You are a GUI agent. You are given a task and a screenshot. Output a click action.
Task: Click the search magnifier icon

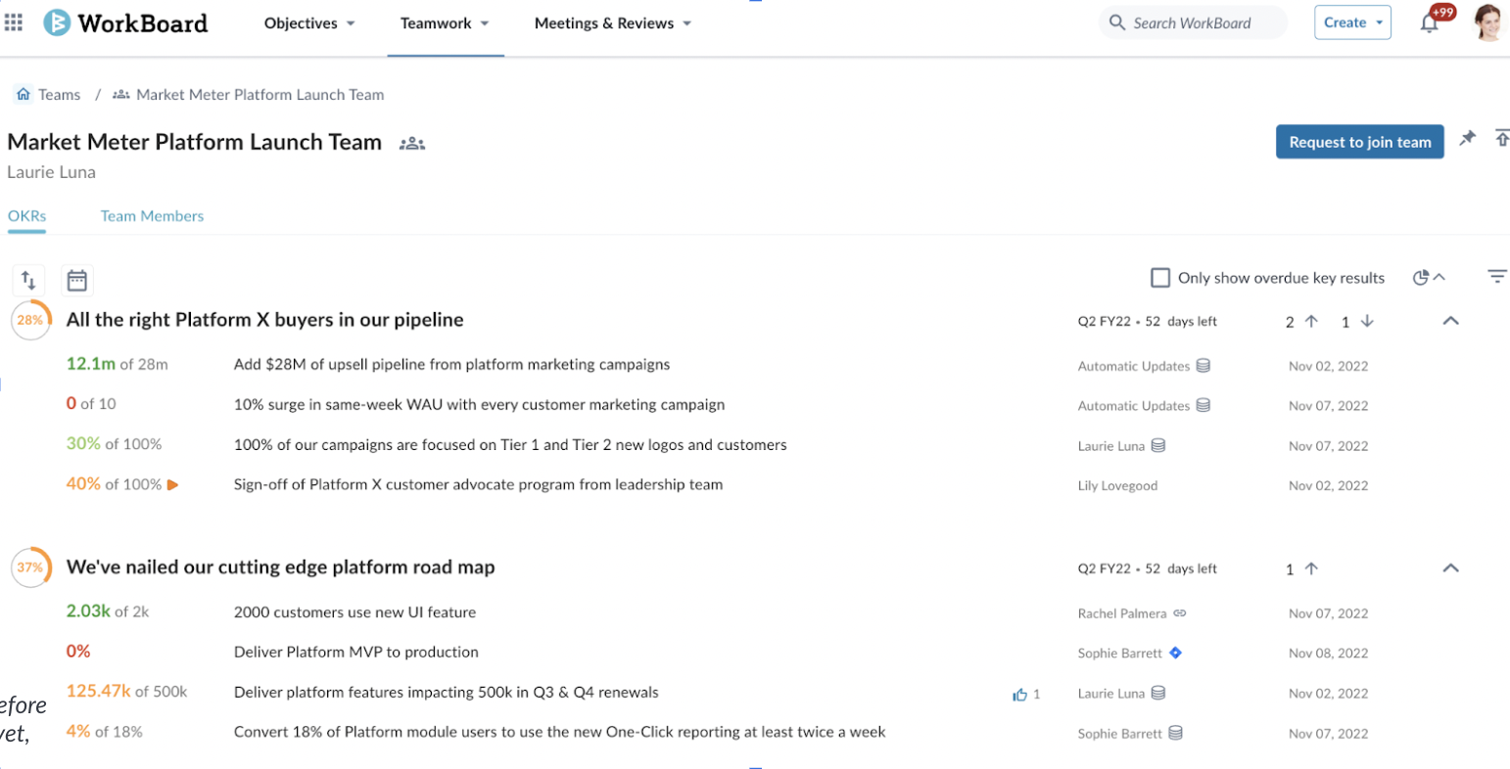[1116, 23]
